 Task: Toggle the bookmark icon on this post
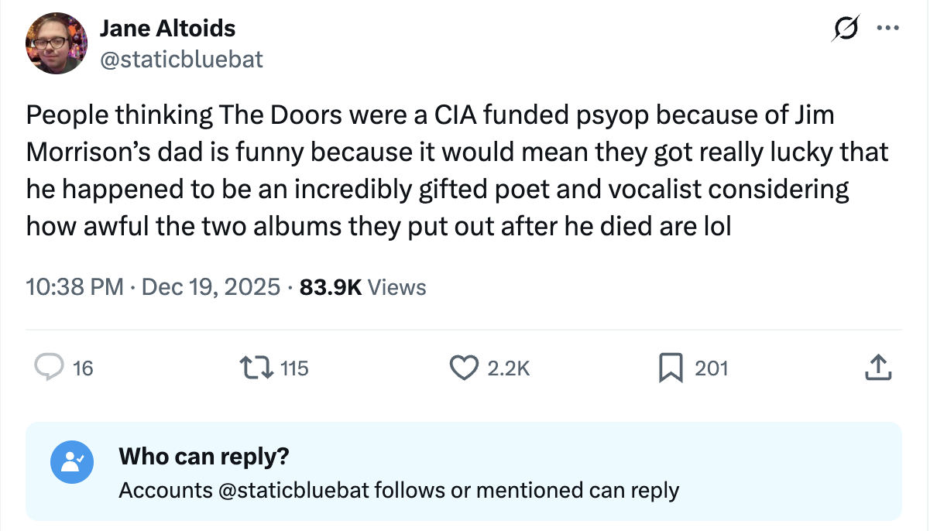tap(669, 368)
